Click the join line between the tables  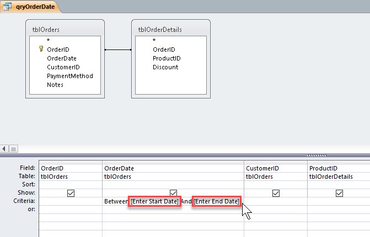(x=118, y=49)
